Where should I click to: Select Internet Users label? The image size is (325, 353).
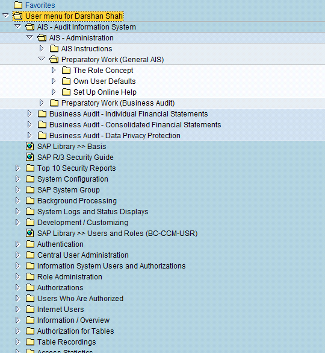pyautogui.click(x=60, y=309)
